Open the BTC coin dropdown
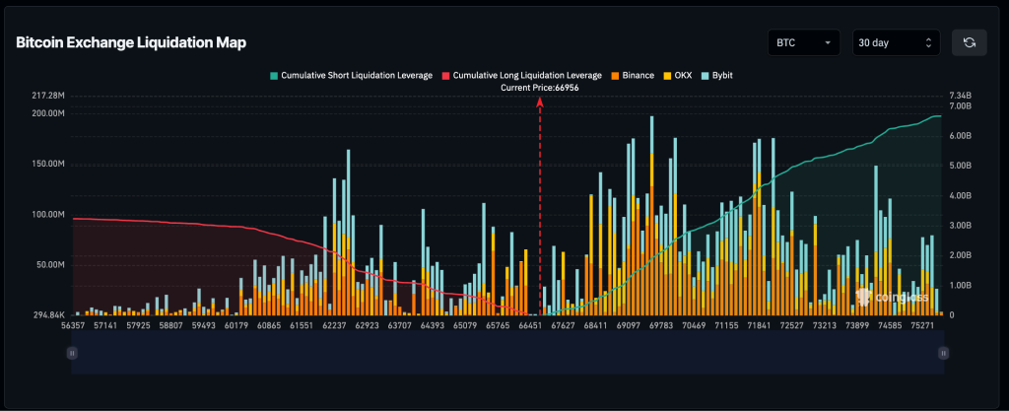This screenshot has height=411, width=1009. (803, 43)
